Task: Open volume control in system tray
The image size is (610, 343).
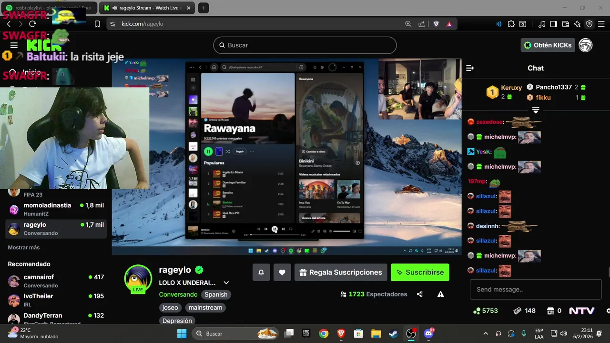Action: point(564,334)
